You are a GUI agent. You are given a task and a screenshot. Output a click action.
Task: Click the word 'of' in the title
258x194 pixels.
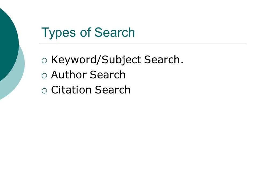point(85,32)
